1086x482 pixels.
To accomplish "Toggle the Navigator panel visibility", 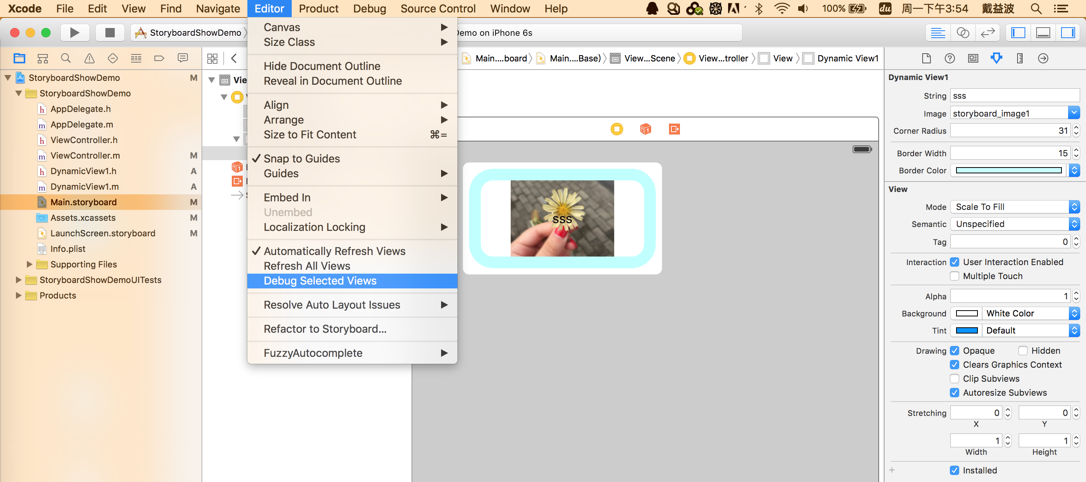I will 1018,32.
